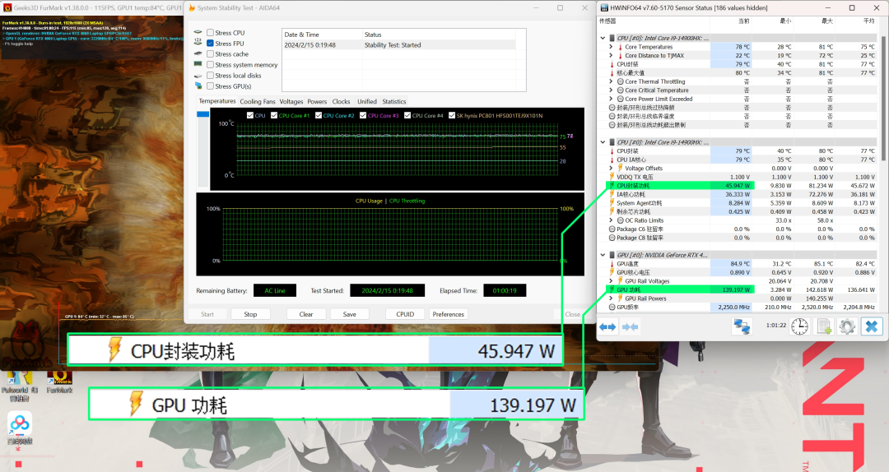Image resolution: width=889 pixels, height=472 pixels.
Task: Click 123 icon next to Stress FPU
Action: coord(198,42)
